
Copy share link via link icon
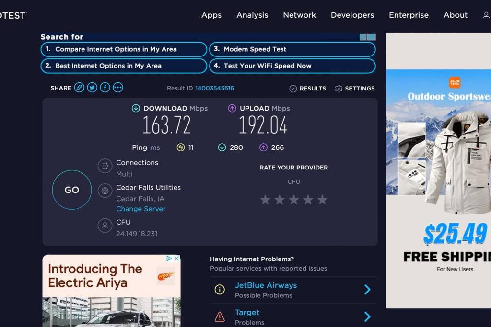[79, 88]
